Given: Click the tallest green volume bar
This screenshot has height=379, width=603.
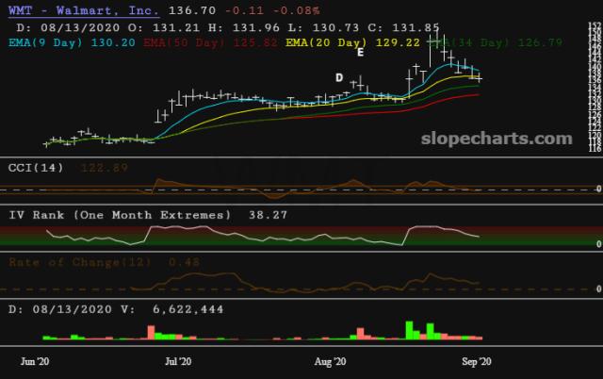Looking at the screenshot, I should tap(409, 330).
